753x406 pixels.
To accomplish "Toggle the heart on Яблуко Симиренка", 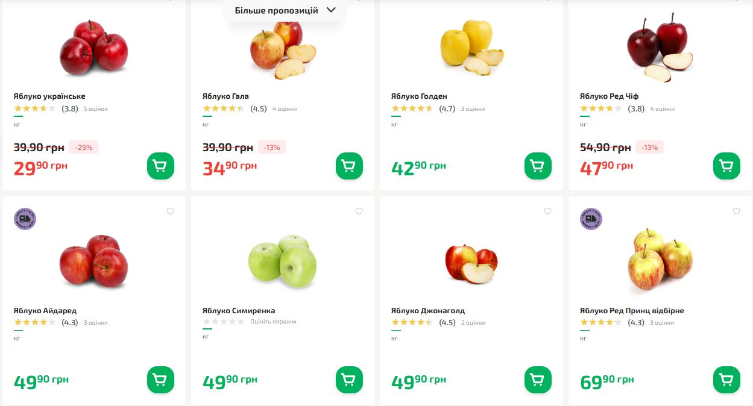I will point(359,211).
